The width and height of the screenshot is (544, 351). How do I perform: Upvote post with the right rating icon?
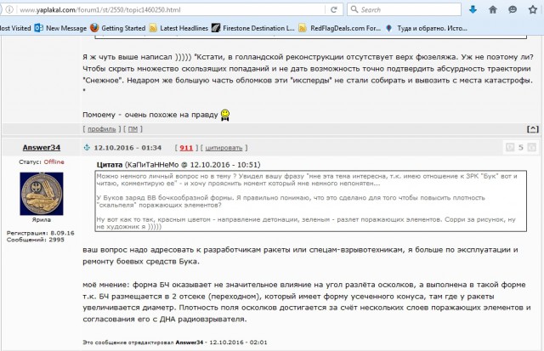(x=531, y=147)
